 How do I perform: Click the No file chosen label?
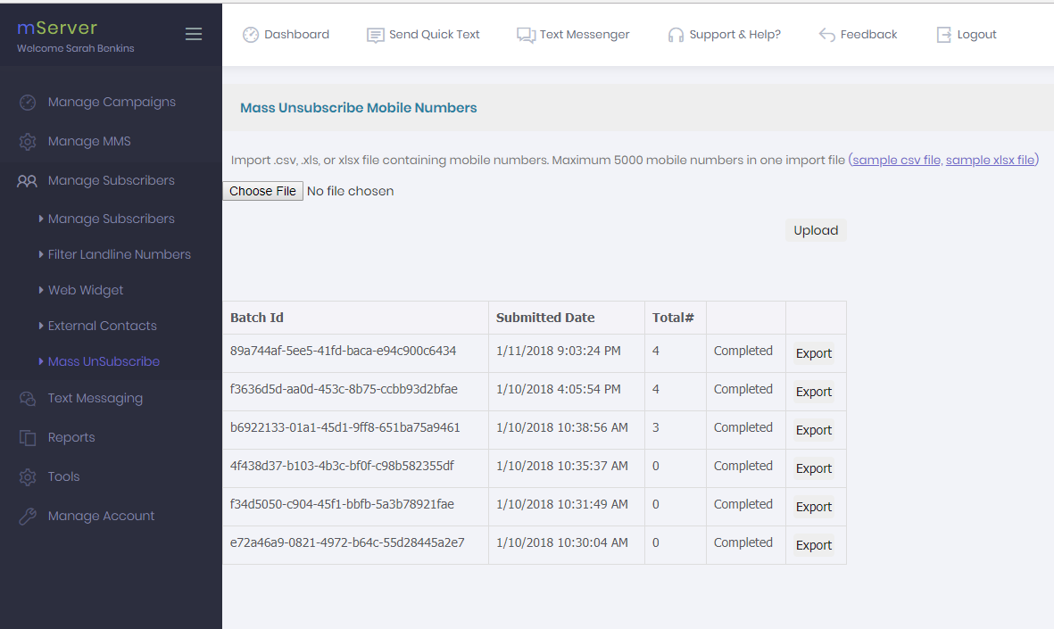pos(350,191)
